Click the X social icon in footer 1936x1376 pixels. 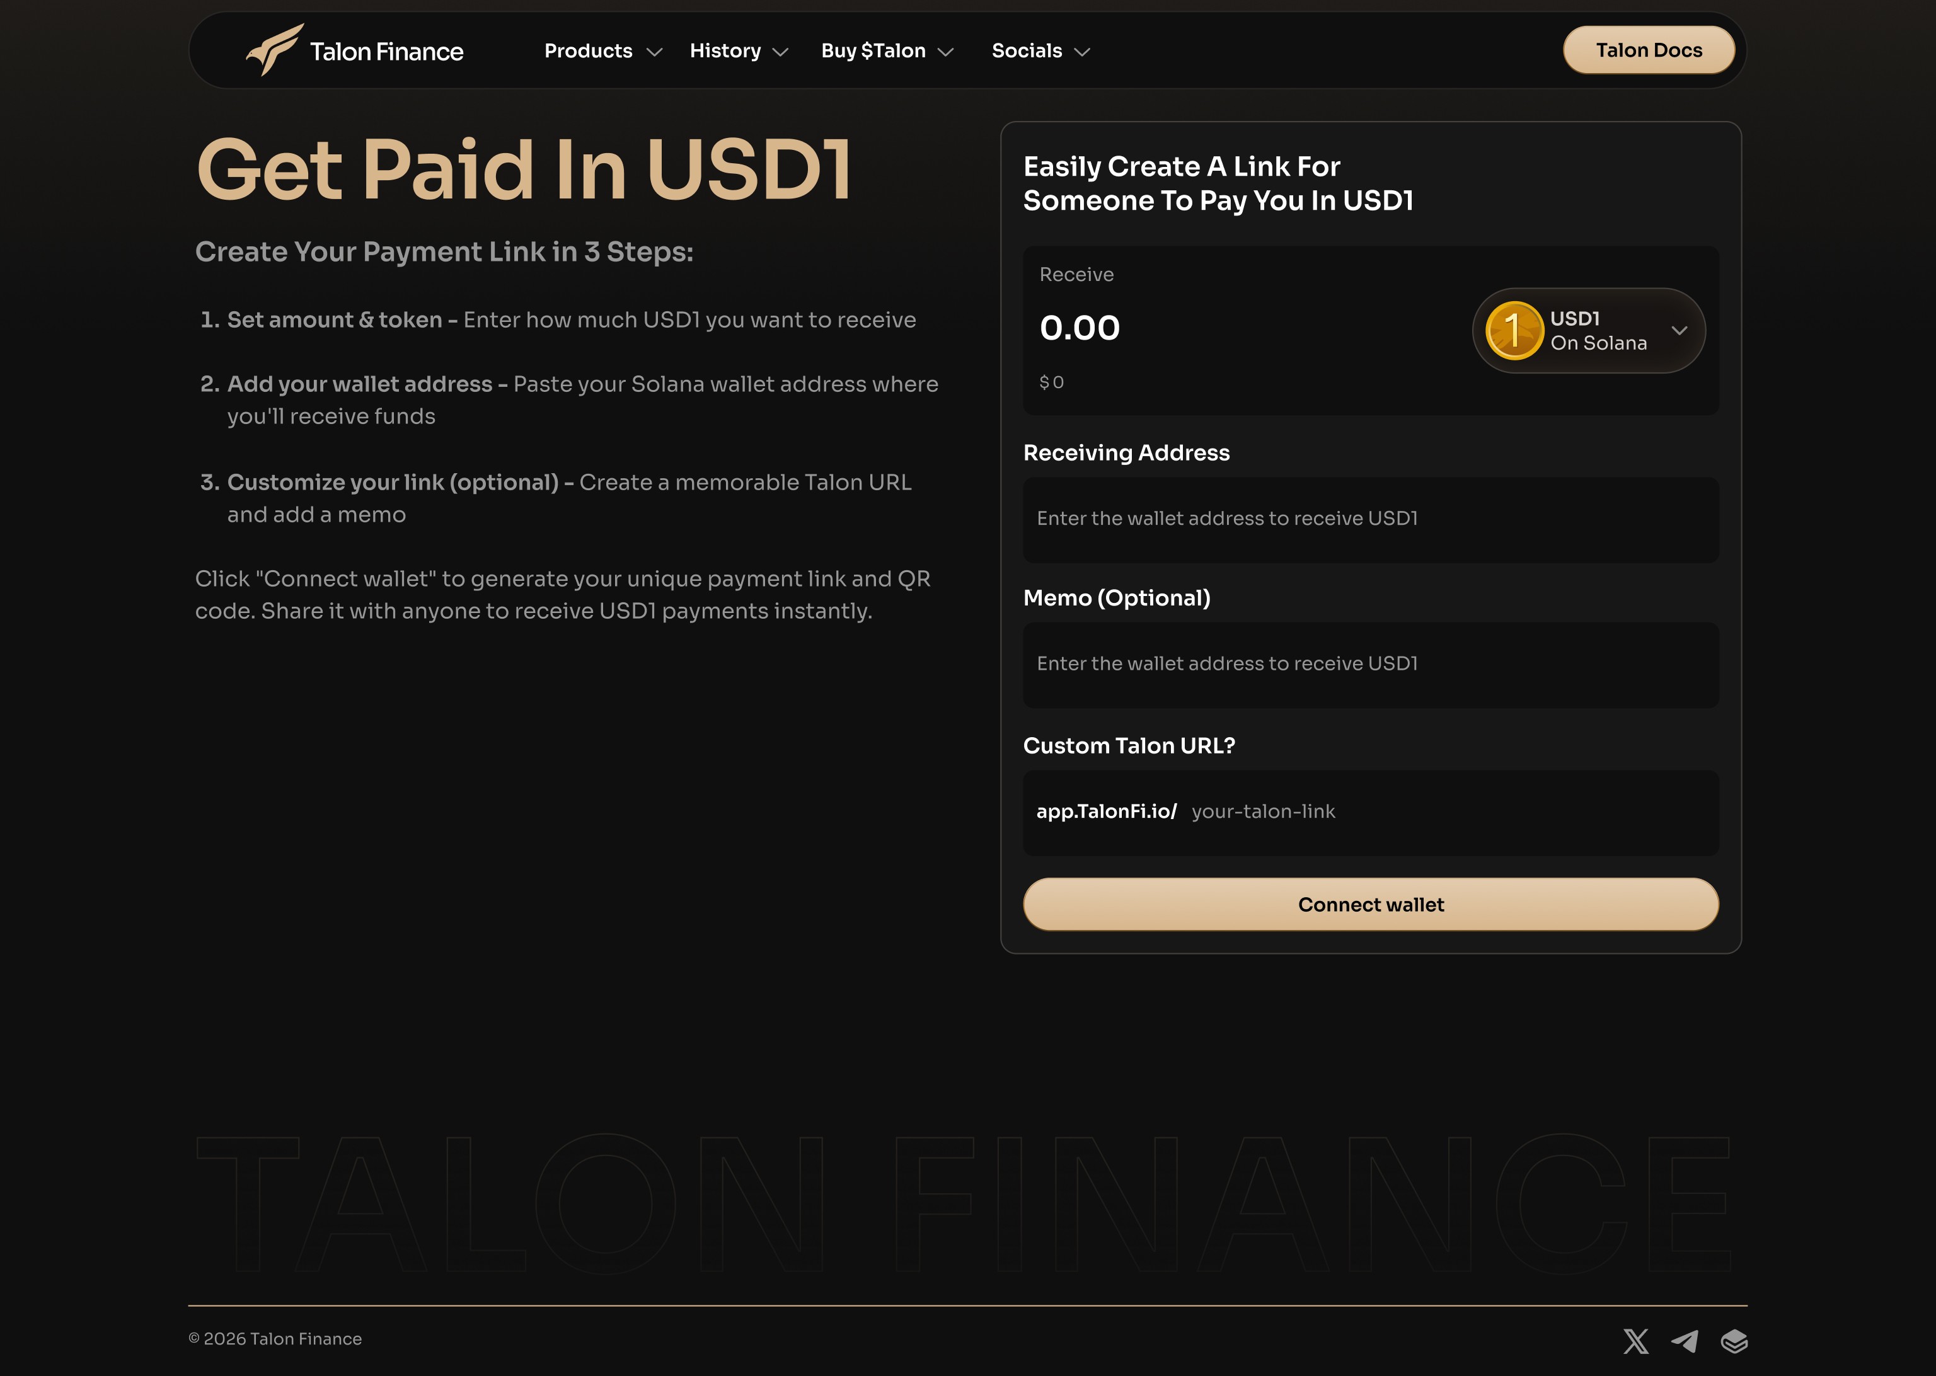[x=1636, y=1341]
